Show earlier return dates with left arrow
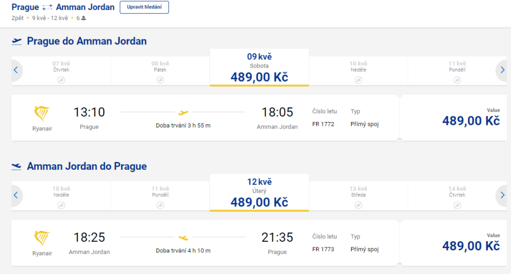 point(16,195)
